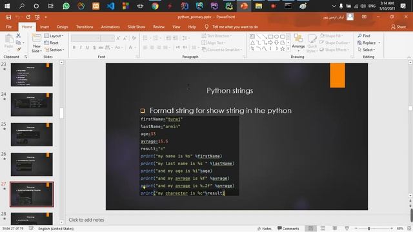
Task: Click the Save icon in quick access toolbar
Action: [8, 17]
